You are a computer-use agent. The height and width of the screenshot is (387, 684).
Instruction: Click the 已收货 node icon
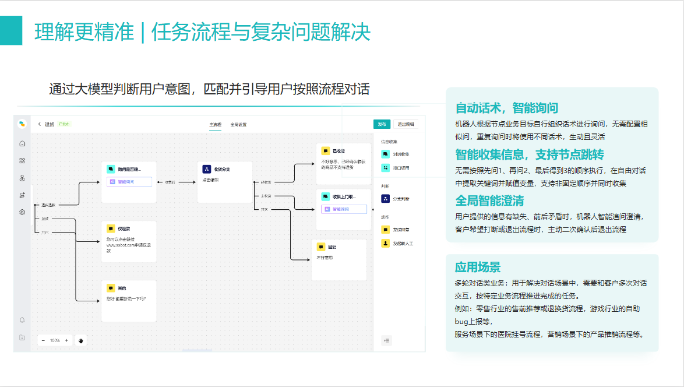tap(326, 151)
